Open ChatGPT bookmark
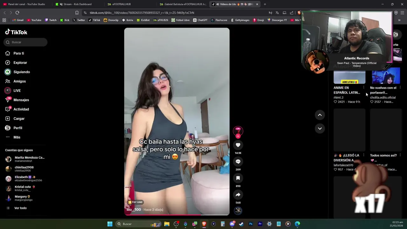Viewport: 407px width, 229px height. tap(200, 20)
